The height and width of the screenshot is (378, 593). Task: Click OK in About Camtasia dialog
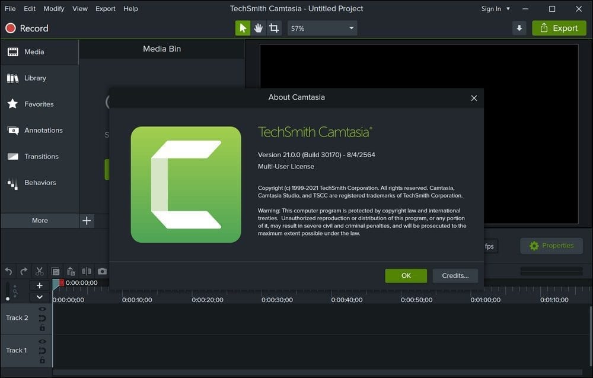(x=406, y=275)
